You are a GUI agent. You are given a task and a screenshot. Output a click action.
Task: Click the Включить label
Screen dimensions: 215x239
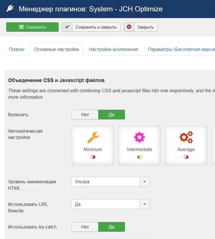[18, 115]
